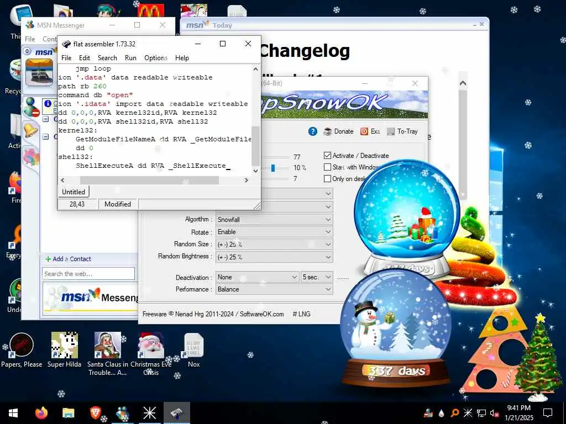
Task: Click the network tray icon
Action: 481,413
